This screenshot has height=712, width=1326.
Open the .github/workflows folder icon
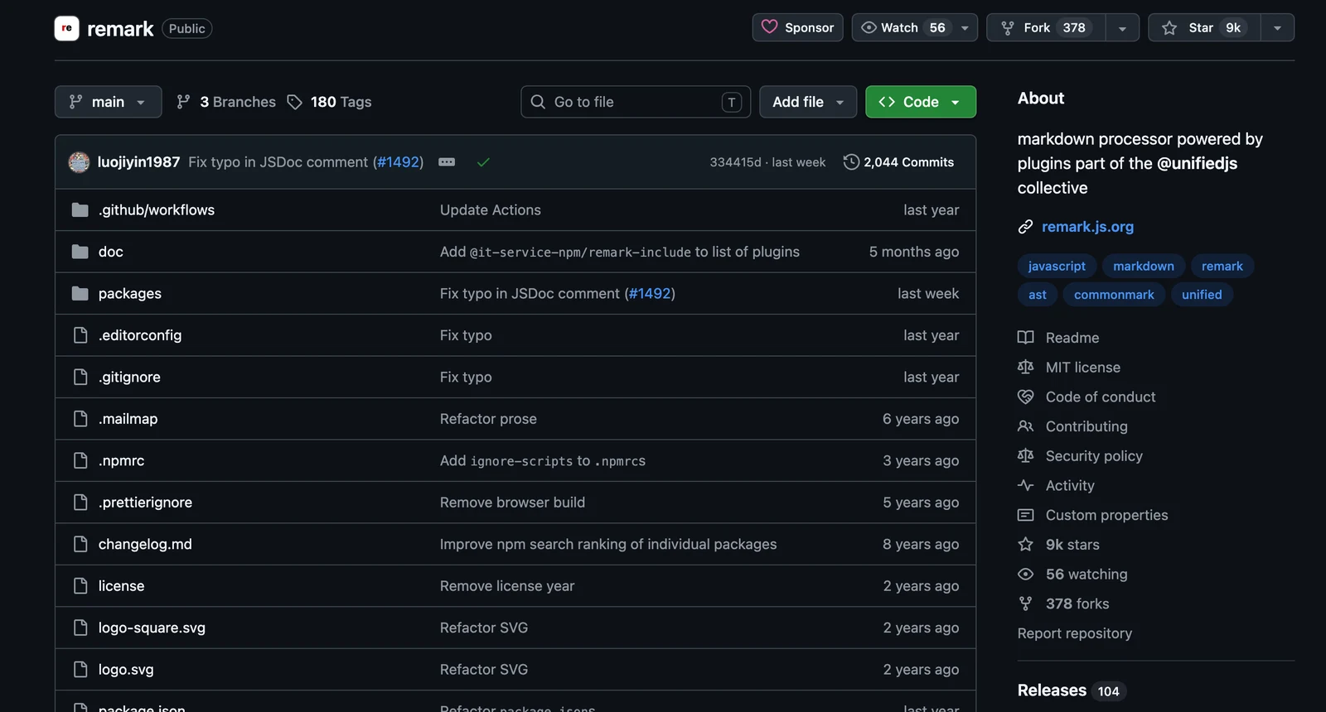[x=80, y=210]
